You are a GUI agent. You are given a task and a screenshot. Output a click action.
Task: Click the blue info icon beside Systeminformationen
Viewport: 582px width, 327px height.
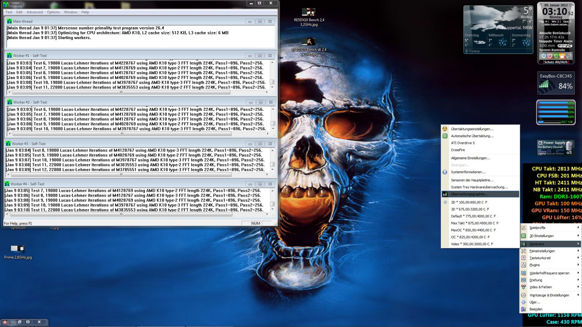[445, 172]
